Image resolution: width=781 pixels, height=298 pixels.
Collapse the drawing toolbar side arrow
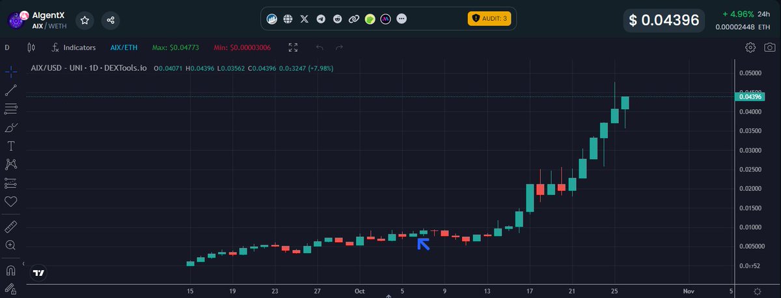click(x=24, y=265)
